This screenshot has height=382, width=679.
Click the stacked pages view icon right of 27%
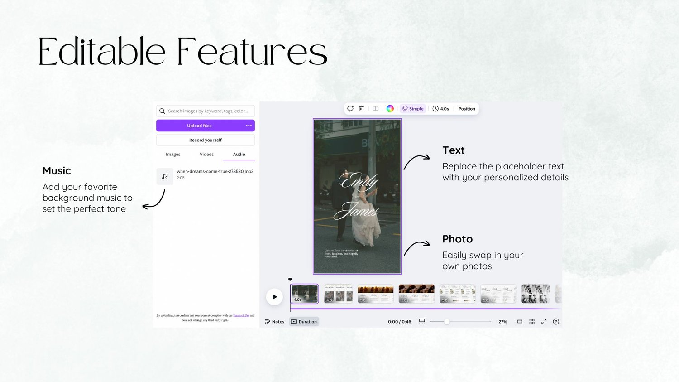(520, 322)
